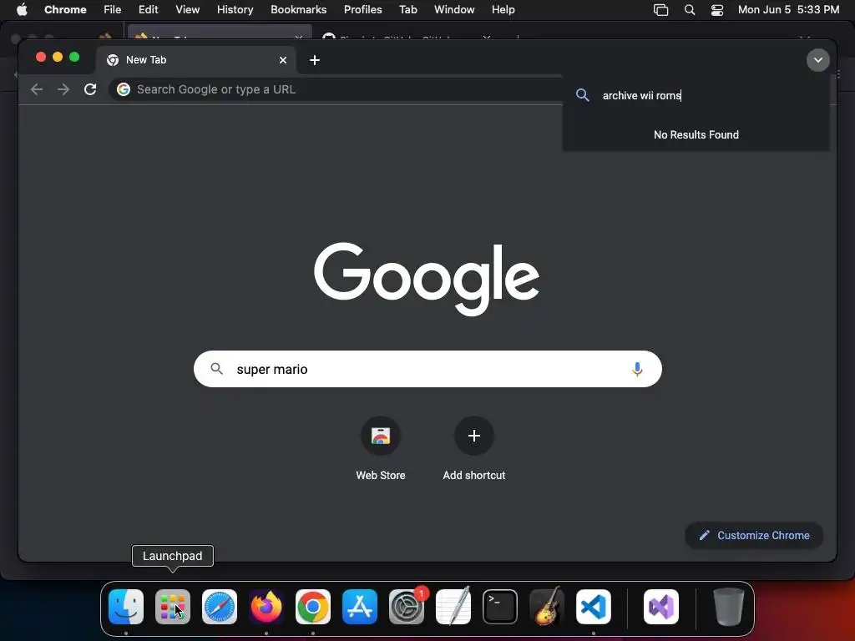Image resolution: width=855 pixels, height=641 pixels.
Task: Select the New Tab tab
Action: (x=196, y=60)
